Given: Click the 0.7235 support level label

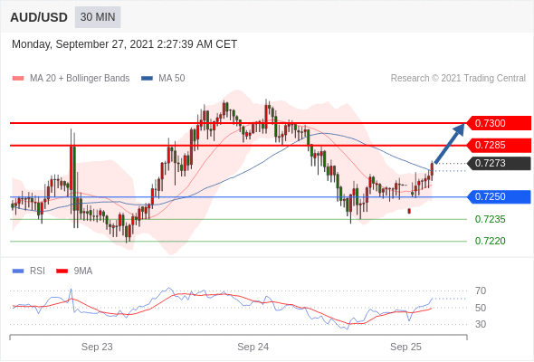Looking at the screenshot, I should [x=490, y=219].
